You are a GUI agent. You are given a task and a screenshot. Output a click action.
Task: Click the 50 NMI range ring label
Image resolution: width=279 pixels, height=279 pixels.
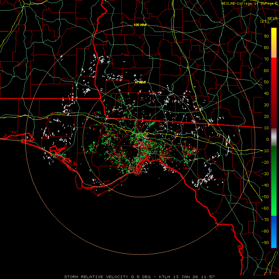coord(140,82)
